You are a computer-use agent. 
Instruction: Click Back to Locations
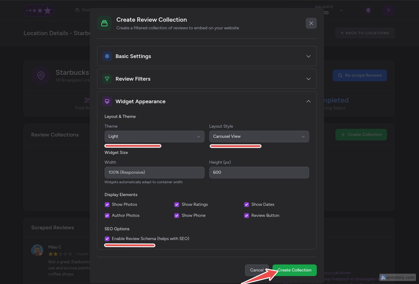(365, 33)
